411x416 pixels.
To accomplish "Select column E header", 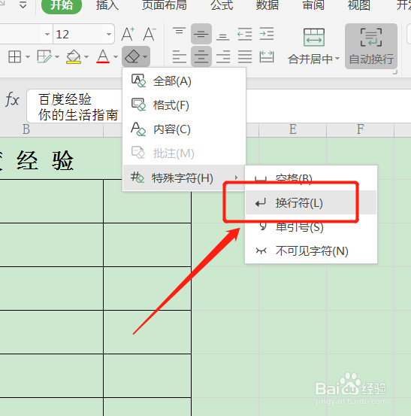I will click(x=292, y=129).
